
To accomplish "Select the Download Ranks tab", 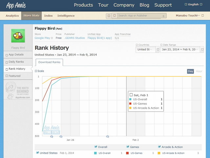I will tap(49, 62).
